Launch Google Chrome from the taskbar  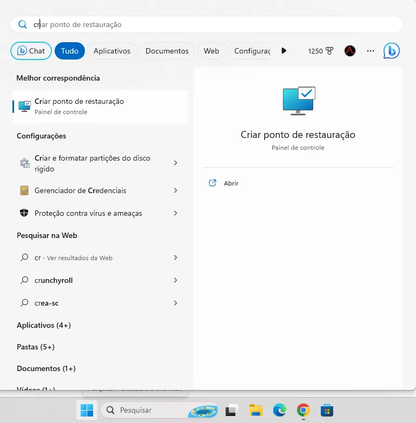tap(303, 411)
